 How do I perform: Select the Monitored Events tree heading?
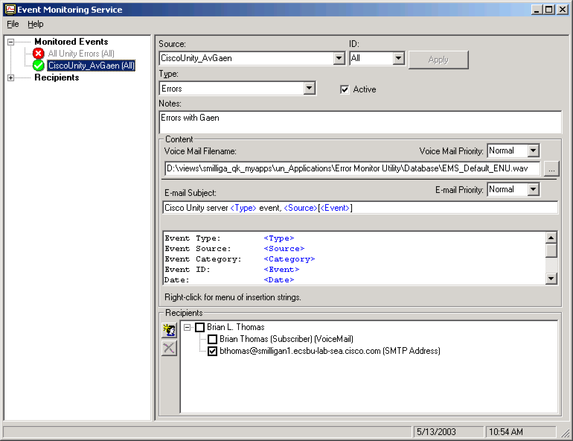coord(71,42)
